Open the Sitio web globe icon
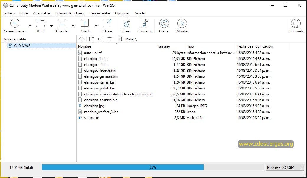The width and height of the screenshot is (307, 178). point(296,23)
